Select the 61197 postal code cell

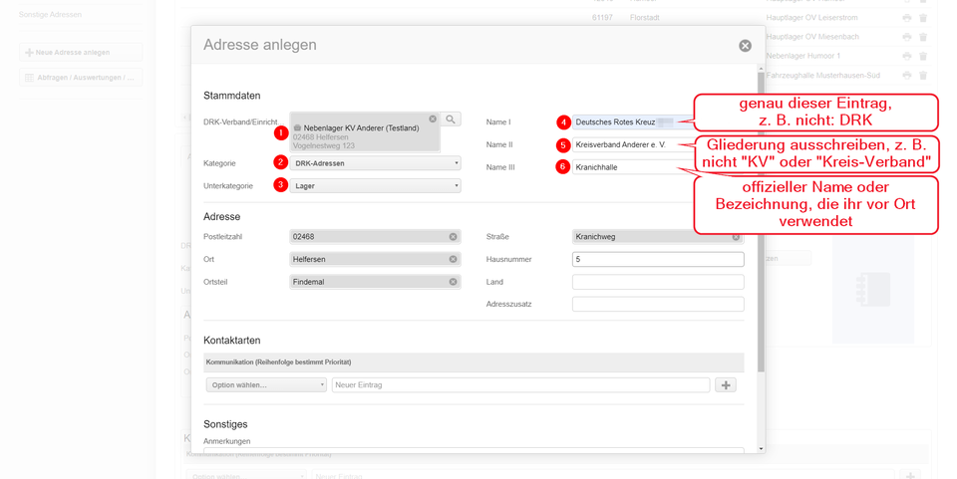tap(602, 18)
